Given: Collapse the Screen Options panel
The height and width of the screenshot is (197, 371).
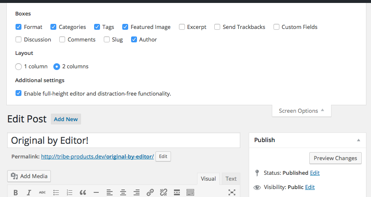Looking at the screenshot, I should click(x=301, y=111).
